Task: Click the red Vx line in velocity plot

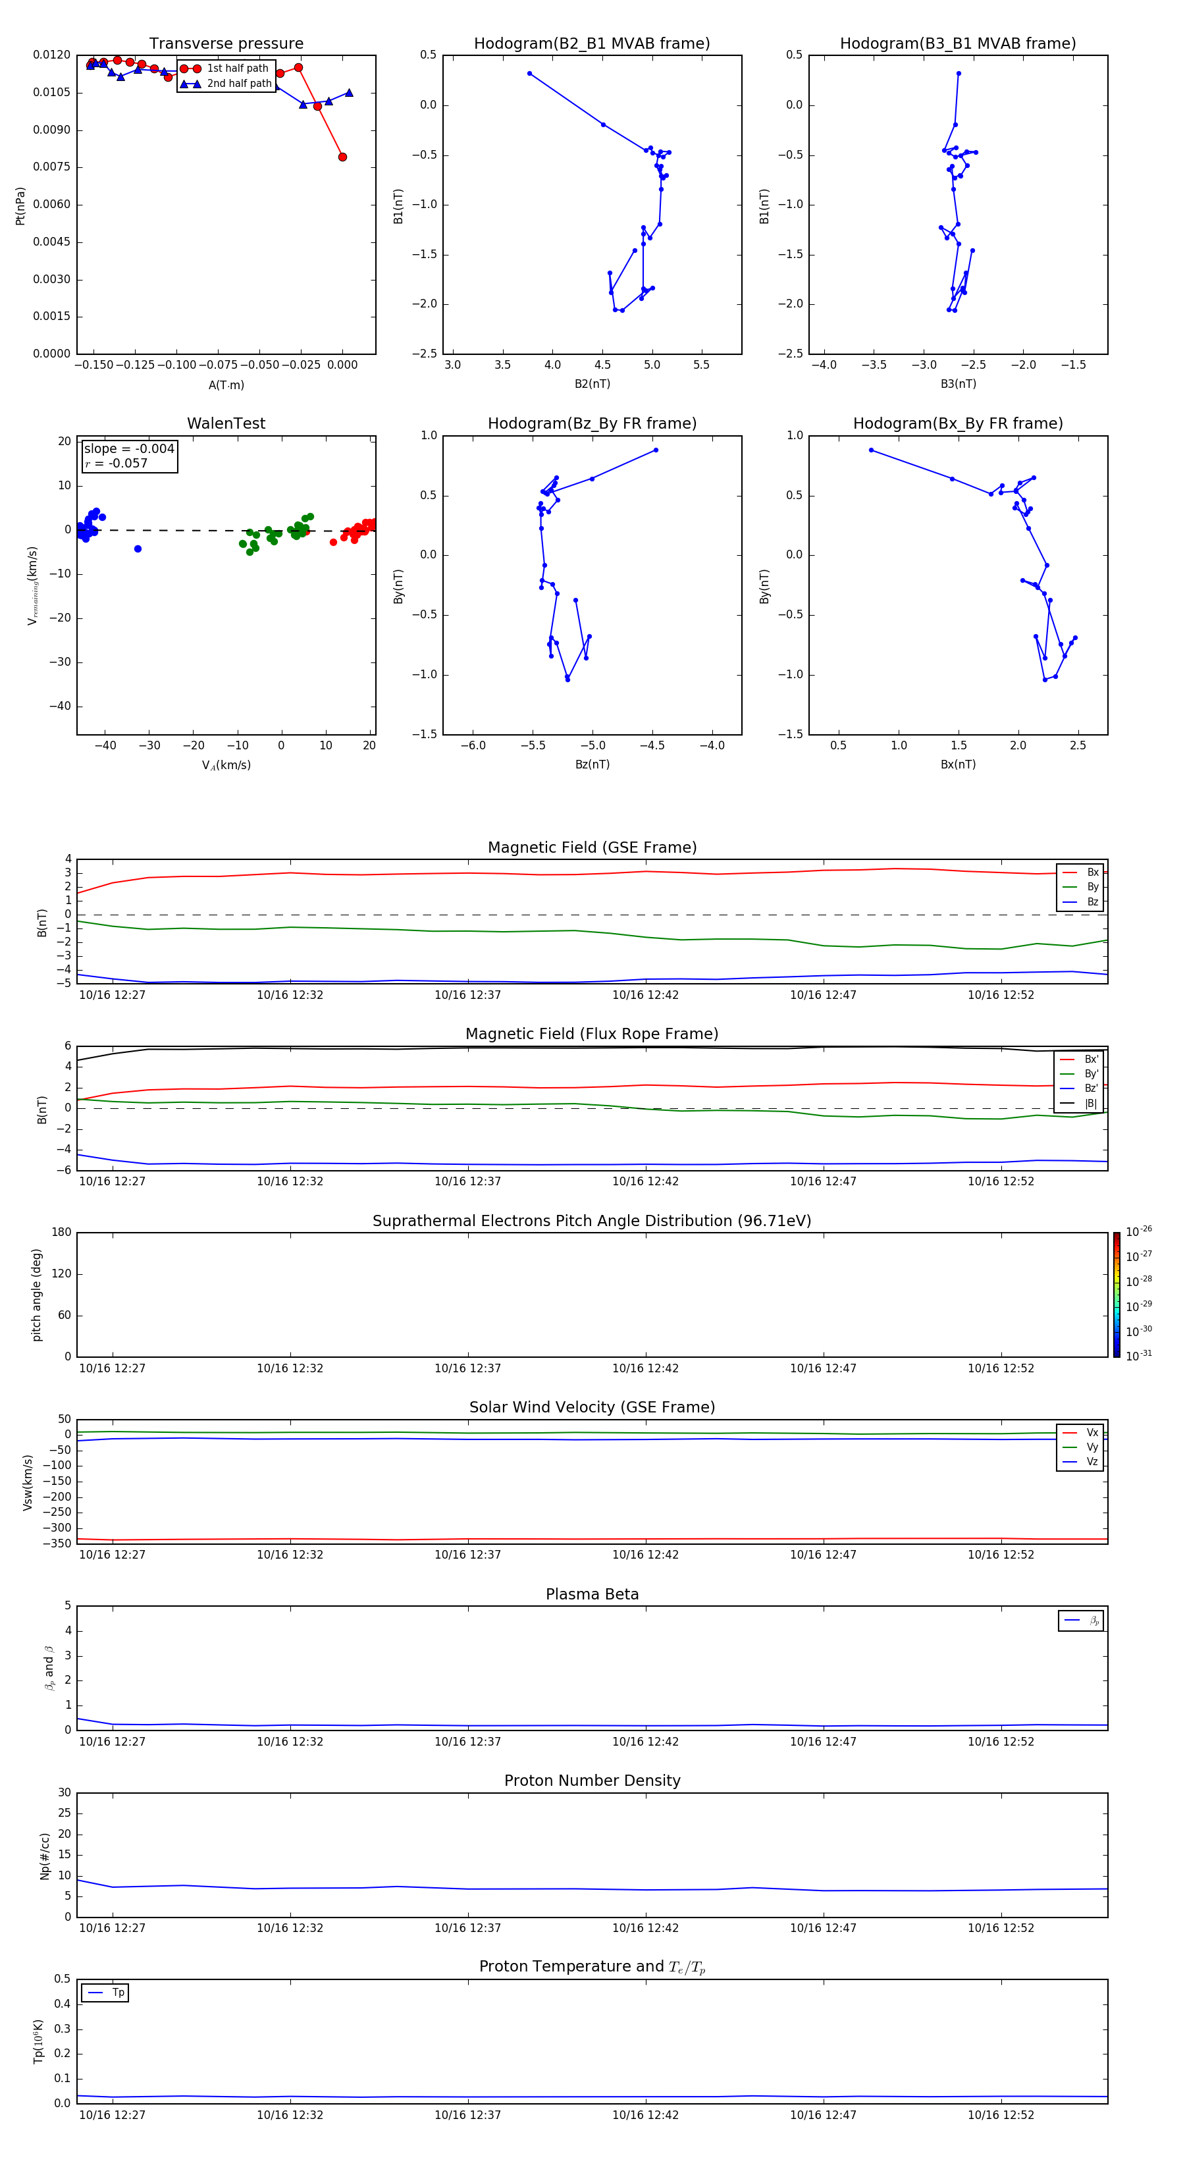Action: tap(591, 1539)
